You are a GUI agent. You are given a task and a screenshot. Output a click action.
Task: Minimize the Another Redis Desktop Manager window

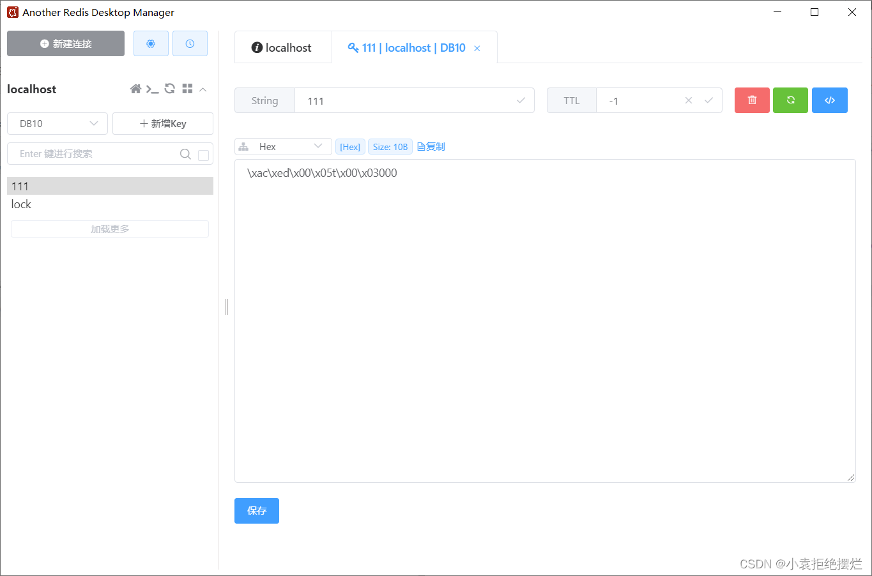777,12
